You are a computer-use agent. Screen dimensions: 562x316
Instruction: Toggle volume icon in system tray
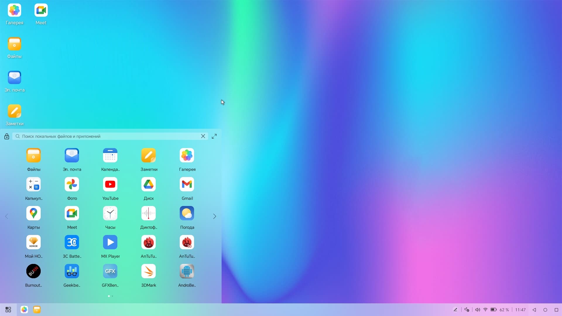[477, 310]
